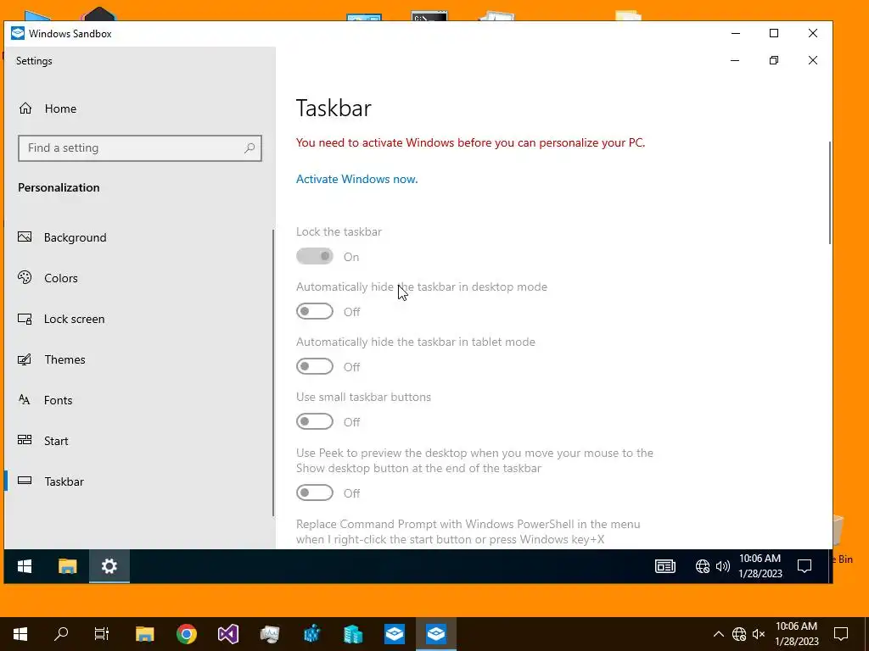The image size is (869, 651).
Task: Show hidden icons in host system tray
Action: tap(718, 634)
